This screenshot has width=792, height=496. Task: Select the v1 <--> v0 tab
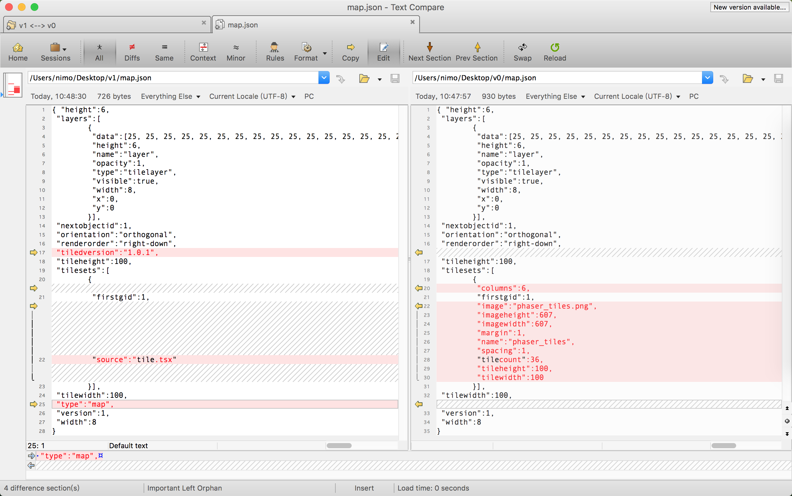coord(105,25)
